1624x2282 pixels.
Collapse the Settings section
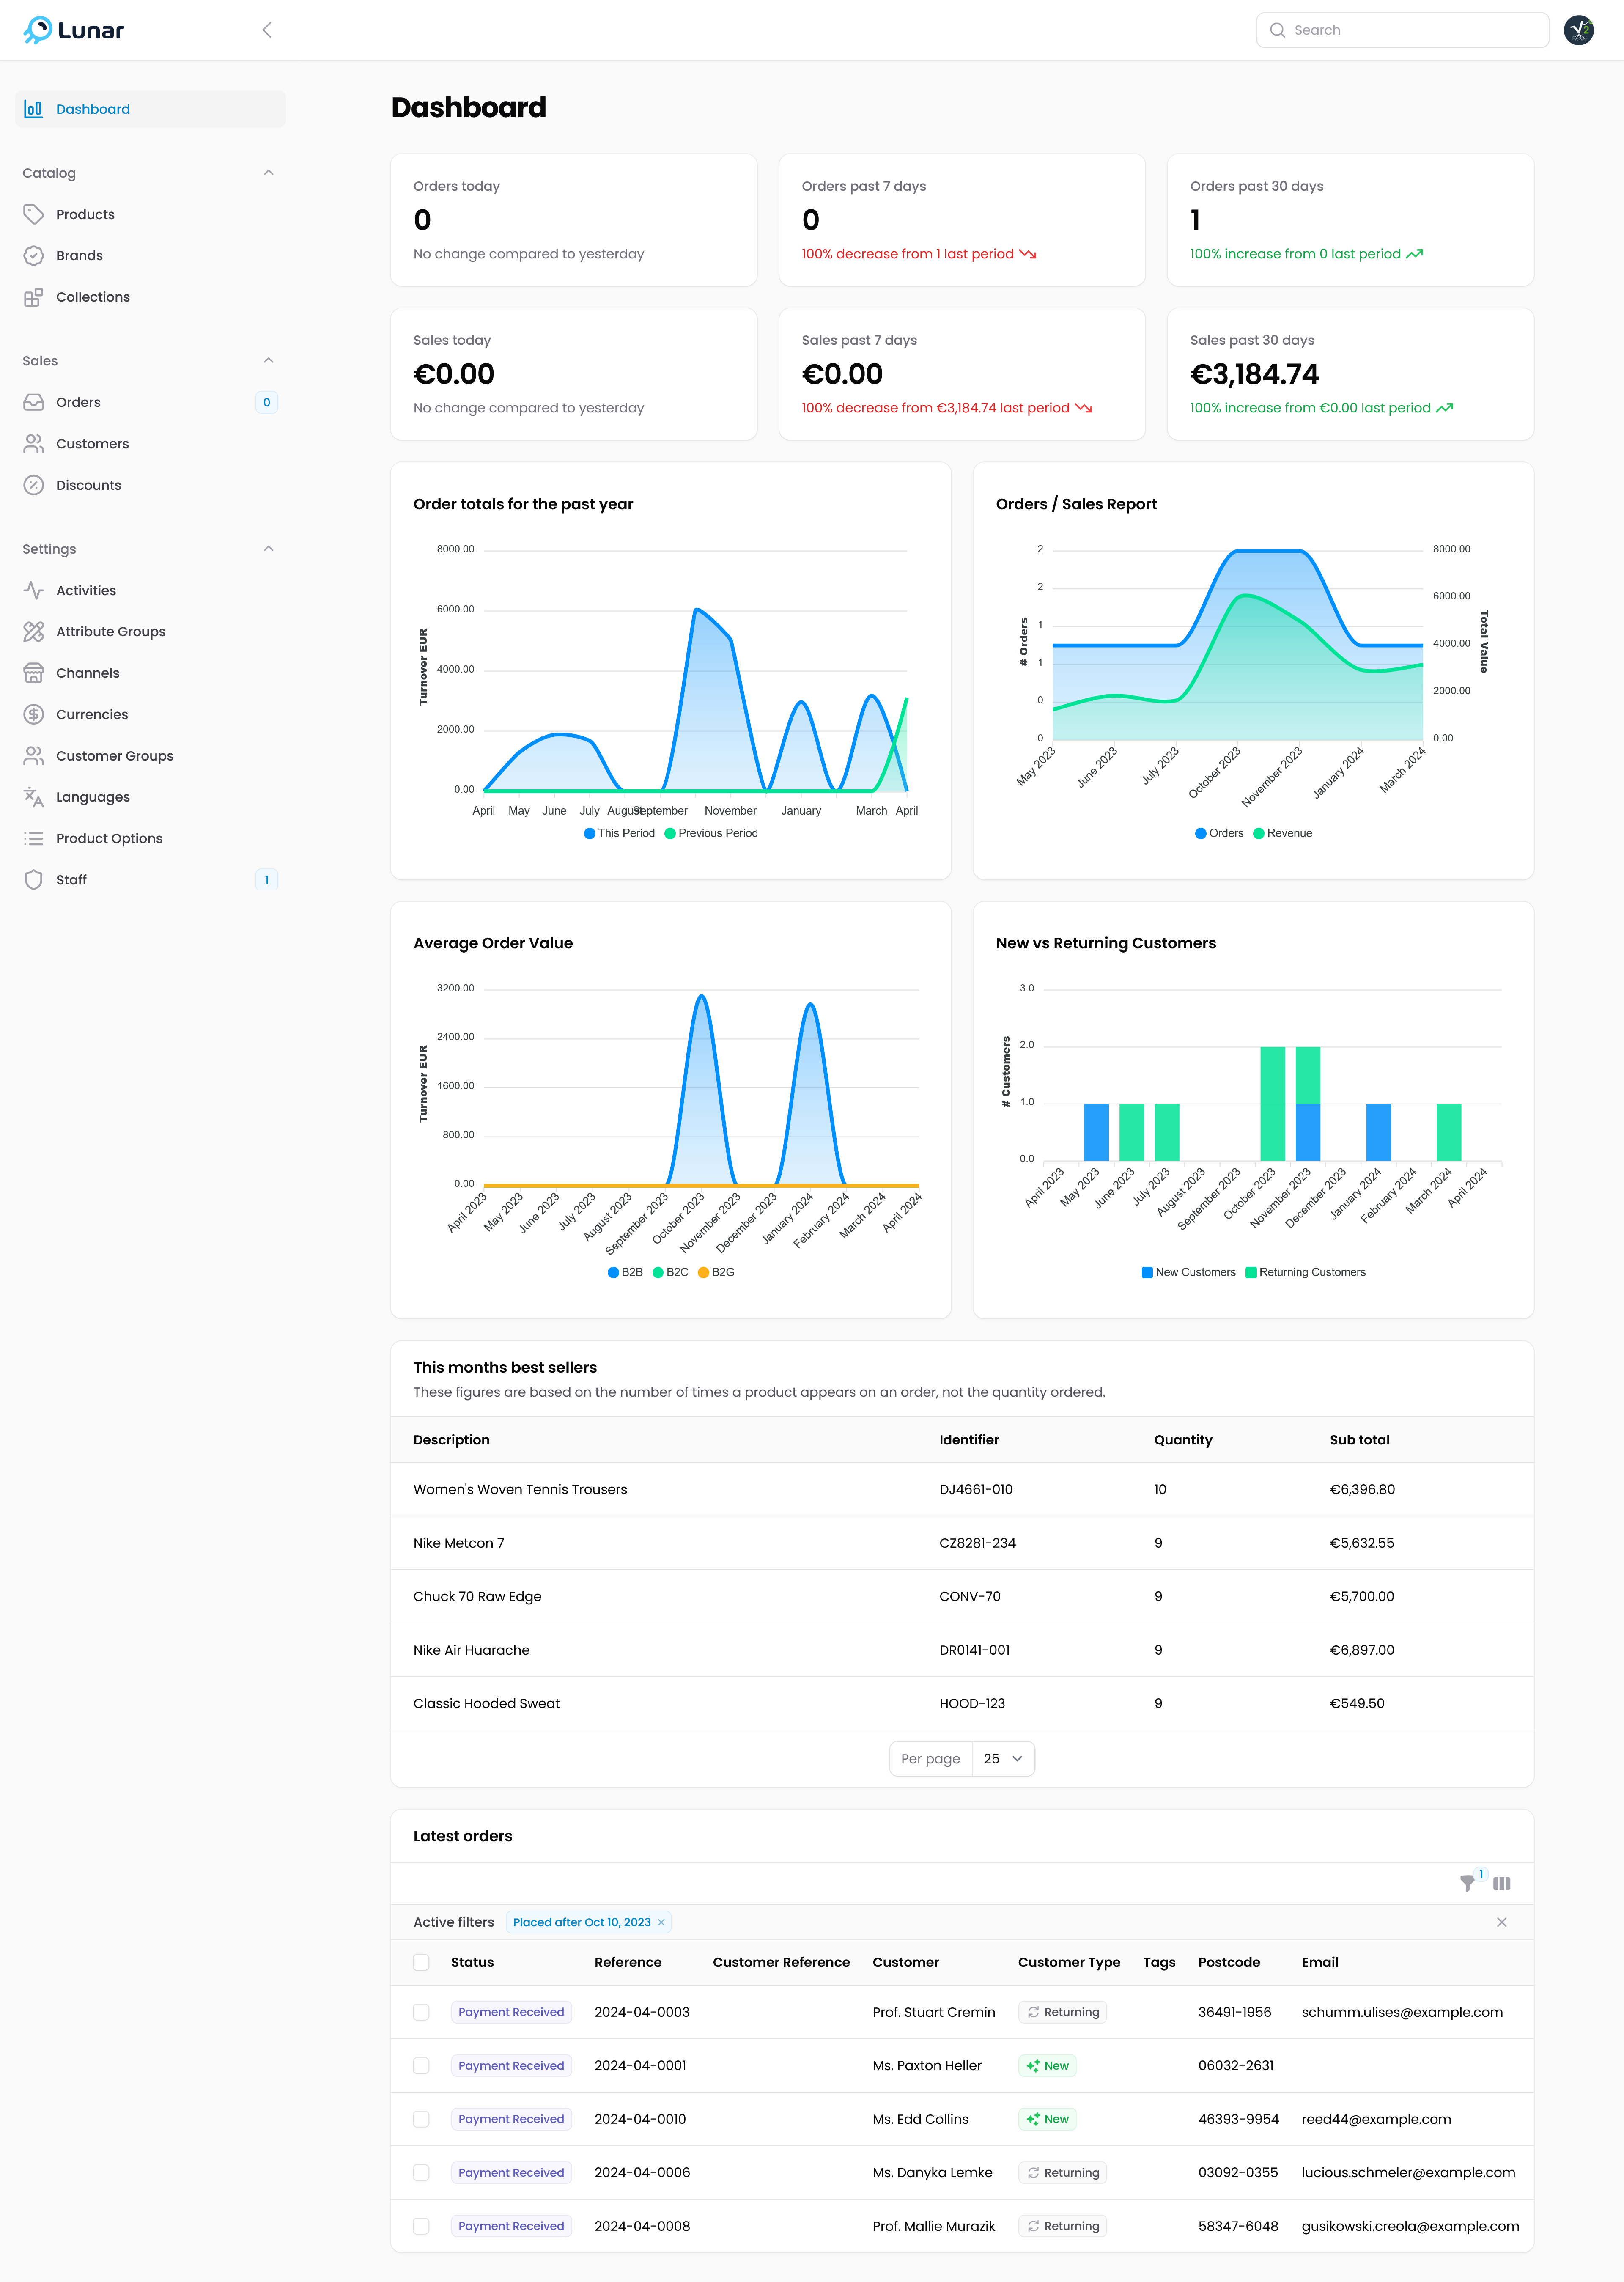pos(268,549)
